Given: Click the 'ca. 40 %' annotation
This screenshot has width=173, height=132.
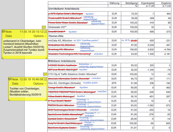Looking at the screenshot, I should (126, 40).
